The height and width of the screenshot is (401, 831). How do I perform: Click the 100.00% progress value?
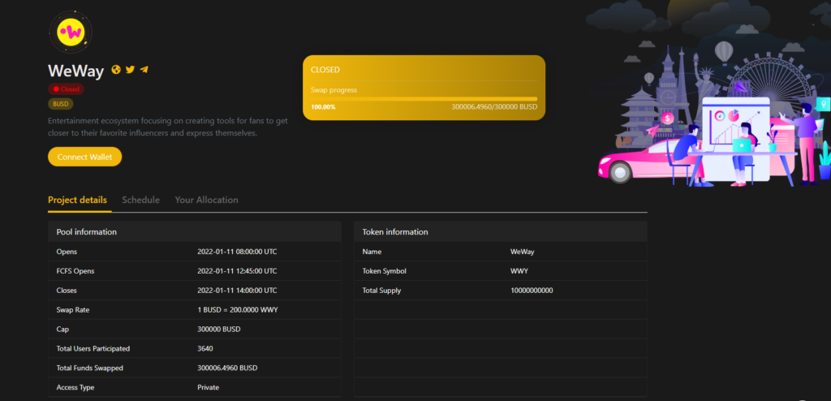[x=323, y=107]
